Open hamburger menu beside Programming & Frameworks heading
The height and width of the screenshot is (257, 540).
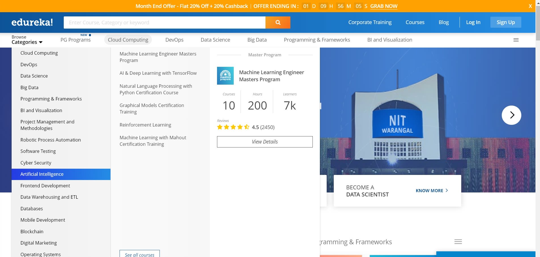point(458,242)
